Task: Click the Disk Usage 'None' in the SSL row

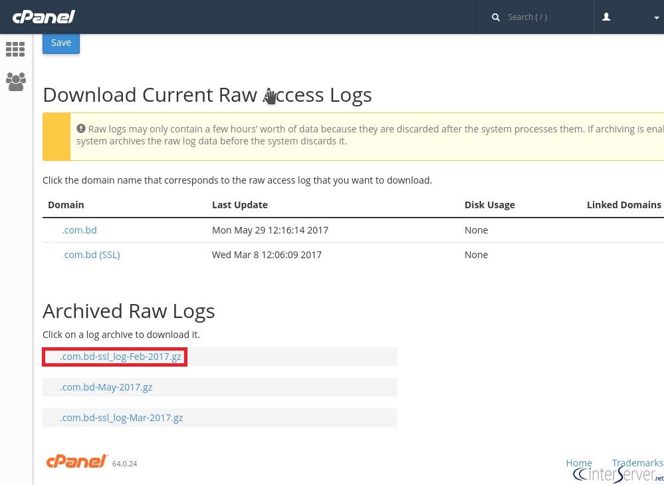Action: 476,255
